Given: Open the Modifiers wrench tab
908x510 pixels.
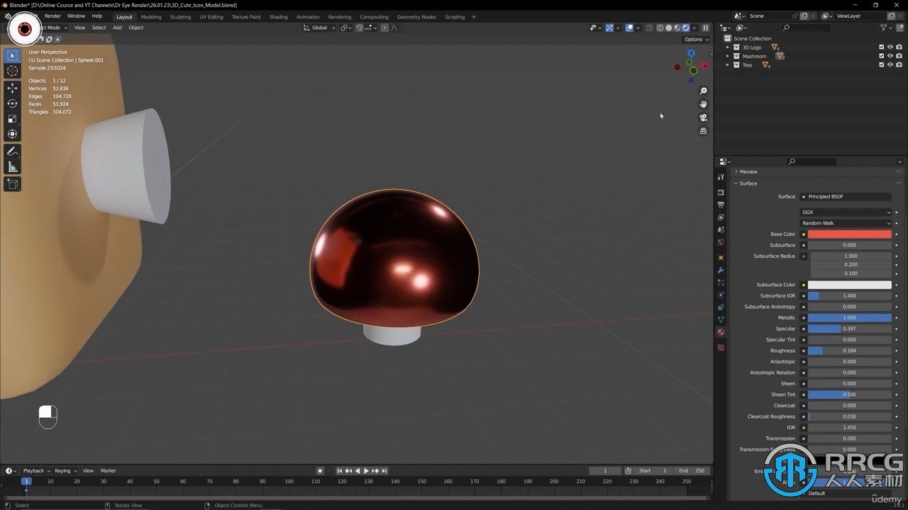Looking at the screenshot, I should click(x=721, y=271).
